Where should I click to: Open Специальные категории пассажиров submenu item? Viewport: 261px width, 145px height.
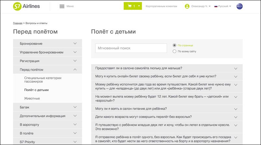43,80
